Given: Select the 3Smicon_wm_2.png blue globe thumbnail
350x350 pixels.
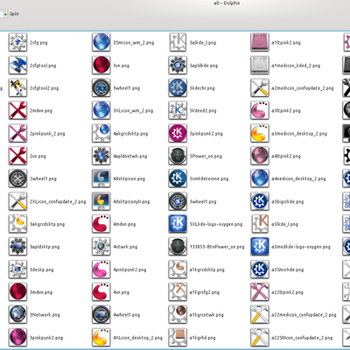Looking at the screenshot, I should 101,42.
